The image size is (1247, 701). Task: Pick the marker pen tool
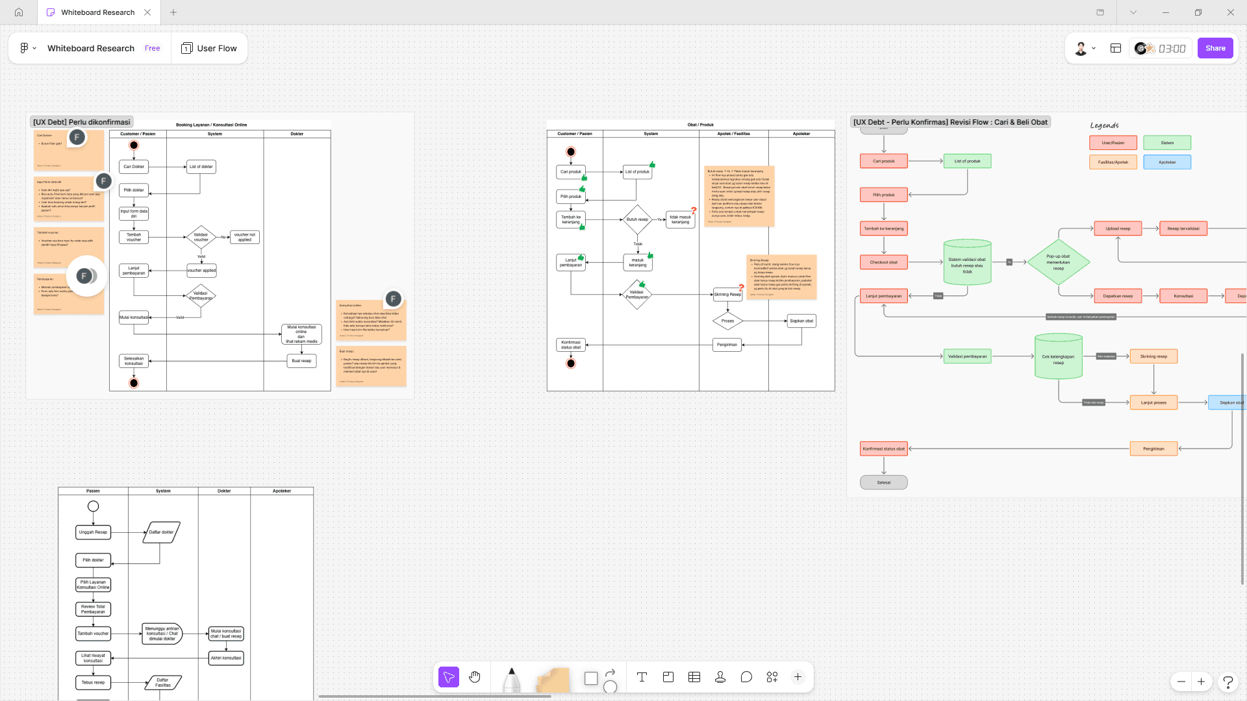pyautogui.click(x=511, y=680)
